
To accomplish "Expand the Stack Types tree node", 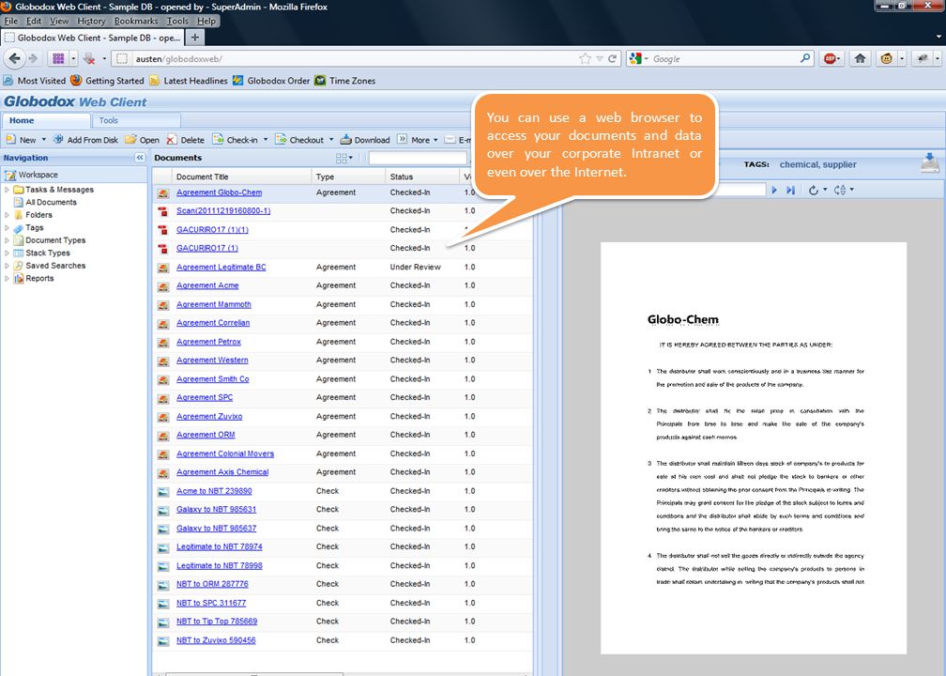I will click(8, 253).
